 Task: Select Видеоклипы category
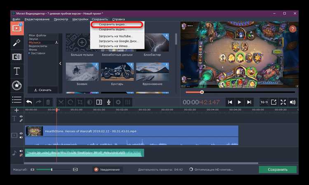click(38, 46)
